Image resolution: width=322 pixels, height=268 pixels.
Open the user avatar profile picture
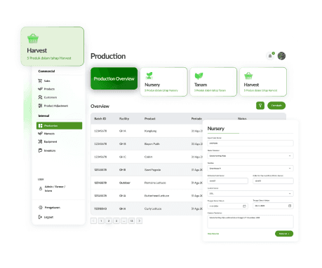pyautogui.click(x=281, y=56)
